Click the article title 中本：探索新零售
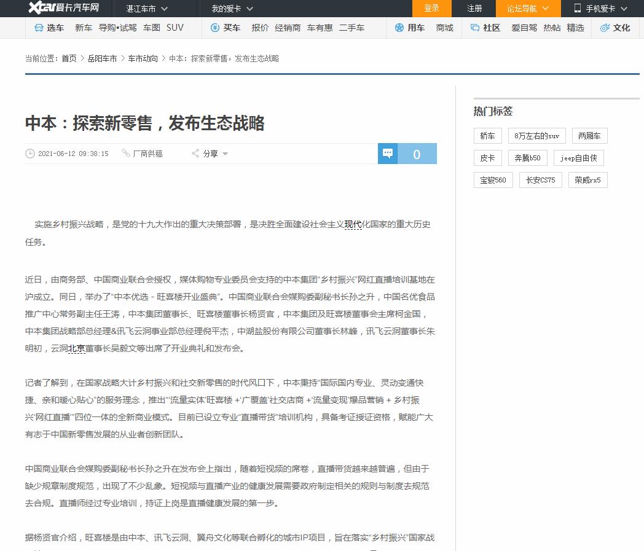 [x=144, y=123]
